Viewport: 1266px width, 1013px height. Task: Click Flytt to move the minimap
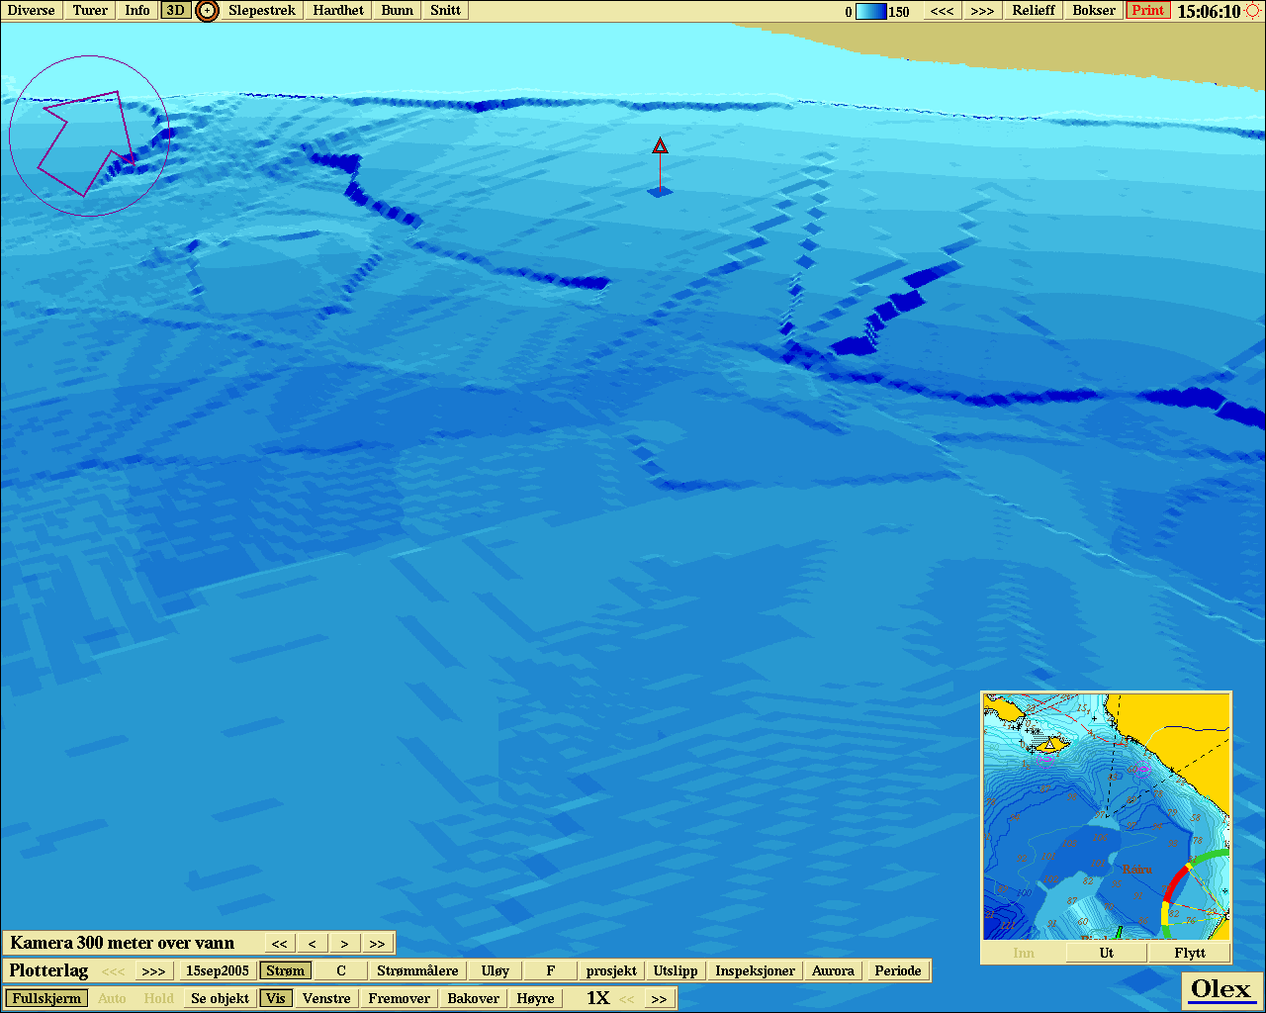pyautogui.click(x=1190, y=953)
